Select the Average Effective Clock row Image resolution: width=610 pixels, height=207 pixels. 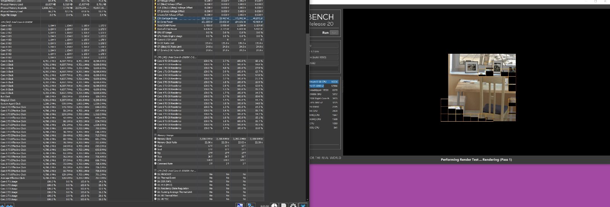tap(53, 178)
